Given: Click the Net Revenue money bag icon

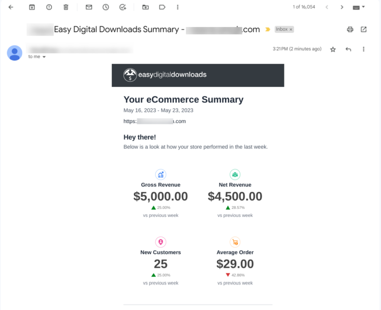Looking at the screenshot, I should point(235,175).
